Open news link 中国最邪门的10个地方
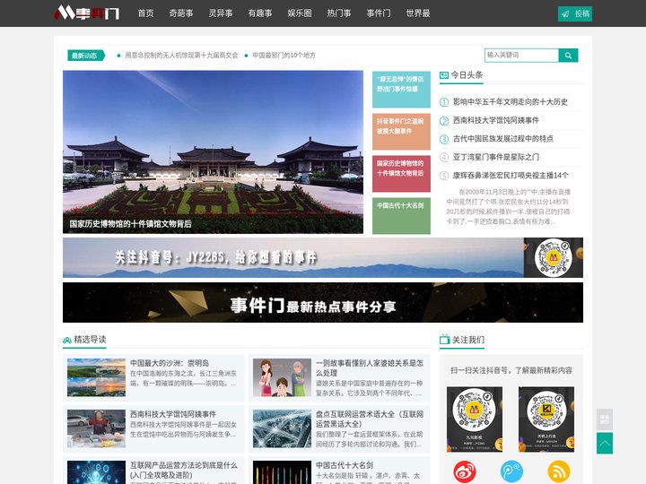Image resolution: width=646 pixels, height=484 pixels. point(284,56)
